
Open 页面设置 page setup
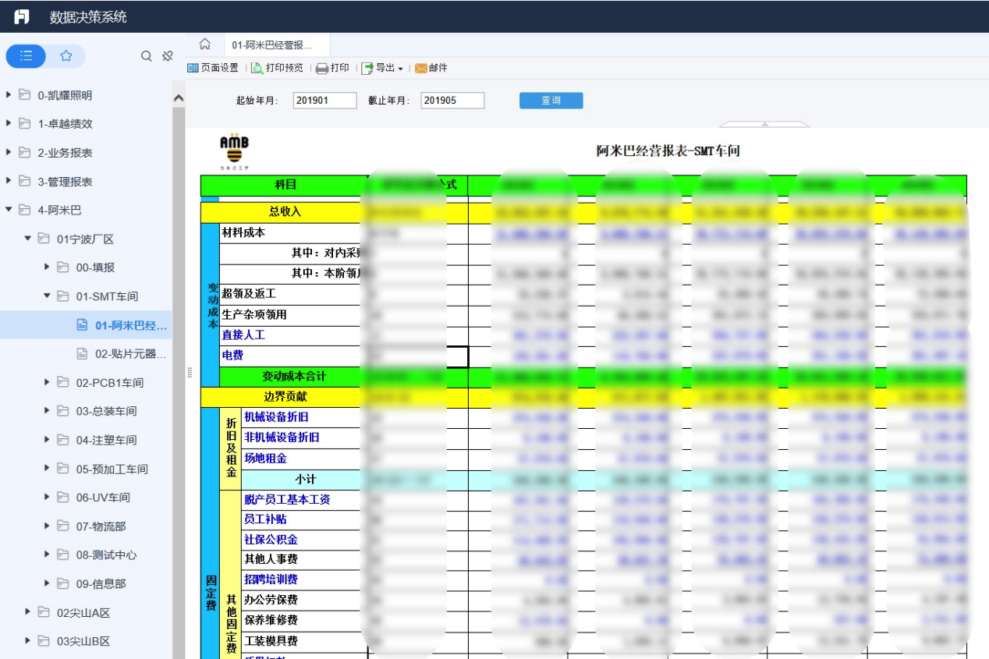pos(213,68)
